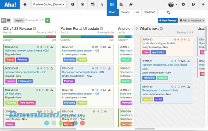Toggle the DEMO-67 shipped checkmark
Image resolution: width=208 pixels, height=131 pixels.
pyautogui.click(x=6, y=47)
